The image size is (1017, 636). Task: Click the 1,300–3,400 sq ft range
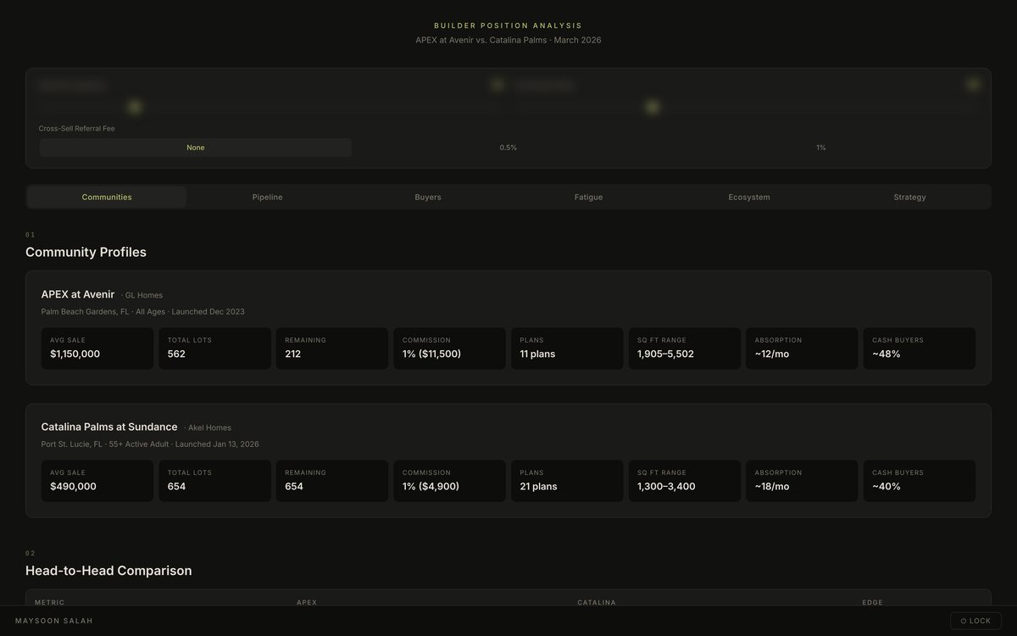pos(664,486)
